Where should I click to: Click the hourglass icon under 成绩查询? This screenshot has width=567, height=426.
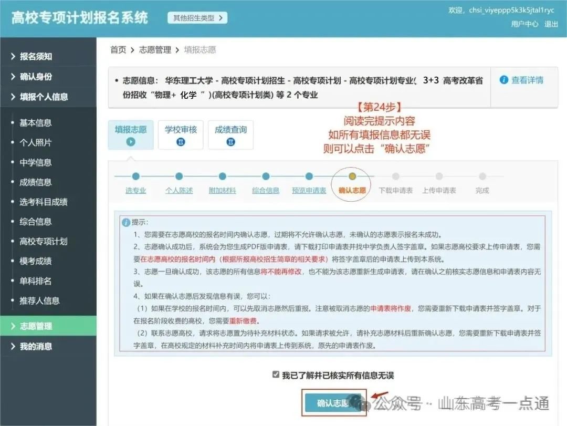click(230, 142)
